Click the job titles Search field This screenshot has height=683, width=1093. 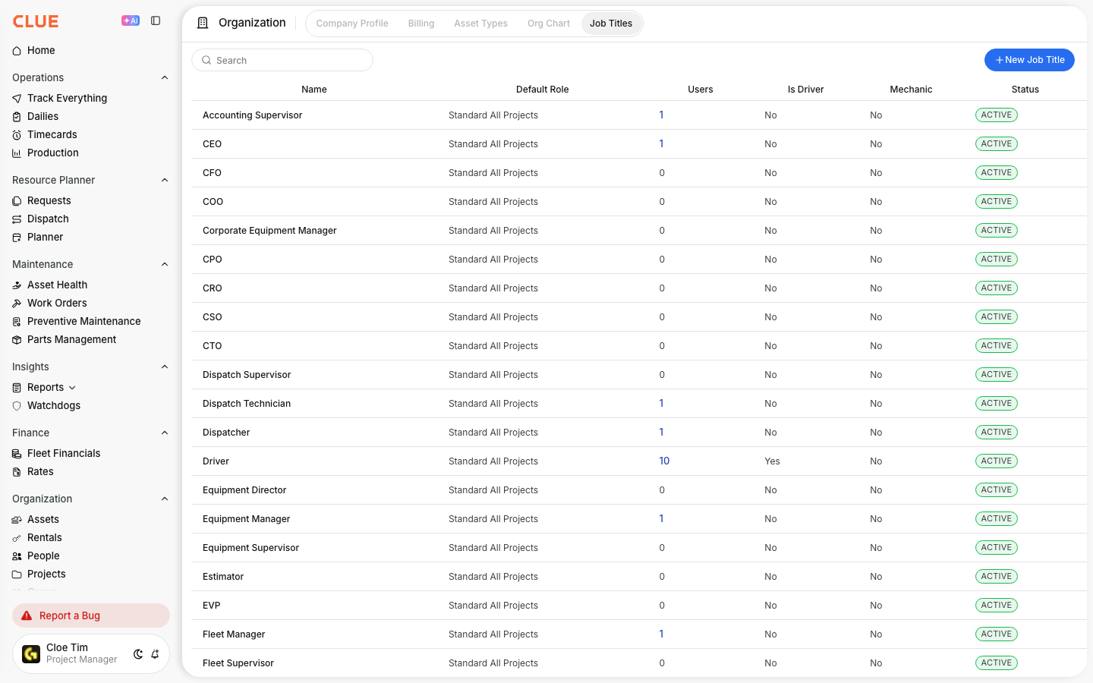[282, 60]
